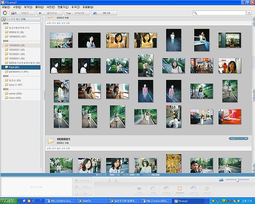Select the FUJI (97) folder
Viewport: 255px width, 204px height.
click(21, 67)
